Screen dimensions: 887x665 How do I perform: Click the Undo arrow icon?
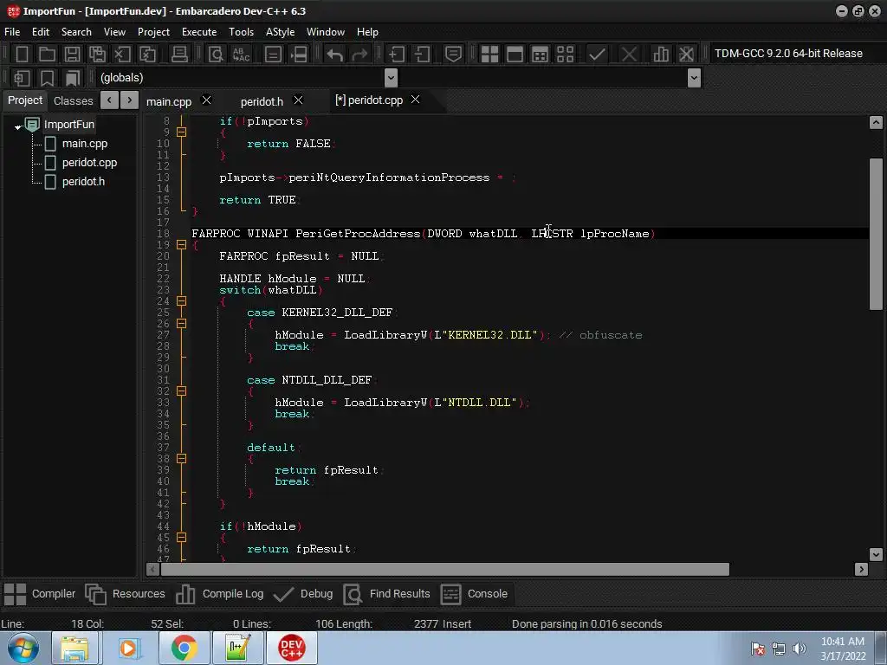coord(334,55)
